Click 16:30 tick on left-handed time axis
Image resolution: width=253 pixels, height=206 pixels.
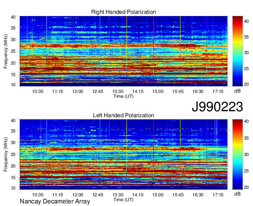(x=198, y=195)
